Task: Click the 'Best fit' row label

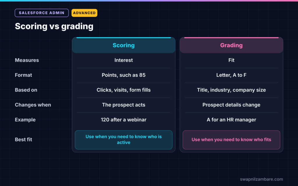Action: pyautogui.click(x=23, y=139)
